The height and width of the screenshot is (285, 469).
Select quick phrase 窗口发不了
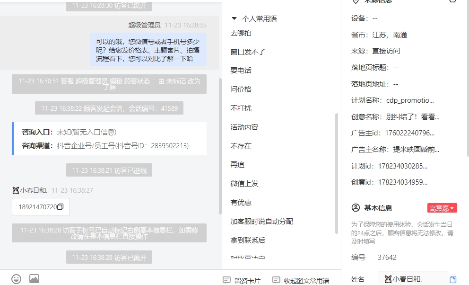click(248, 52)
